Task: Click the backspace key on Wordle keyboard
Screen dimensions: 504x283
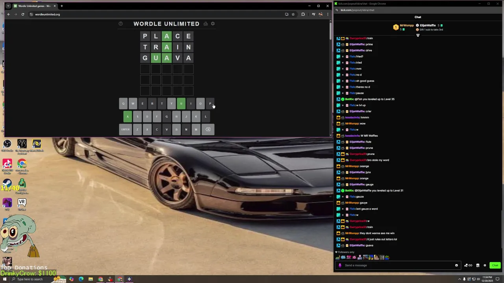Action: [208, 129]
